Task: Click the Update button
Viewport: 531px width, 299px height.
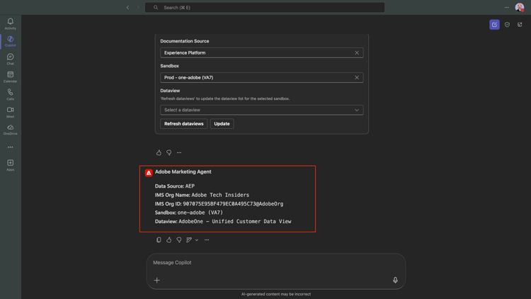Action: (x=222, y=124)
